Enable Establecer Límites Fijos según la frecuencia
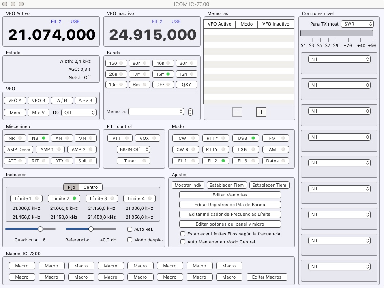The width and height of the screenshot is (384, 288). pyautogui.click(x=183, y=234)
